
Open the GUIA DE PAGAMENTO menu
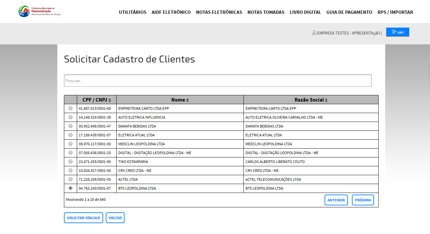tap(349, 12)
